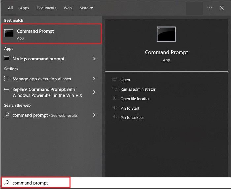Click command prompt - See web results

pos(51,115)
